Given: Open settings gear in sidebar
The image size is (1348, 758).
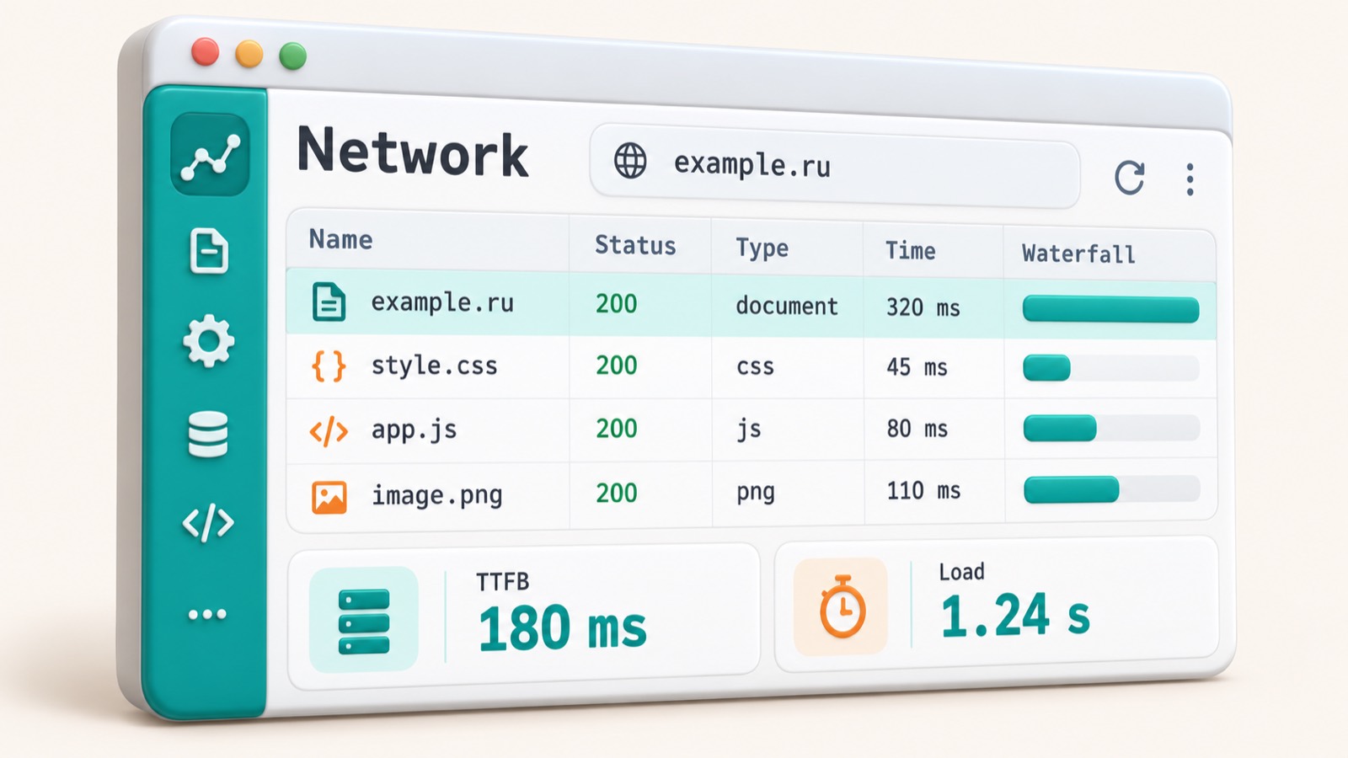Looking at the screenshot, I should coord(208,341).
